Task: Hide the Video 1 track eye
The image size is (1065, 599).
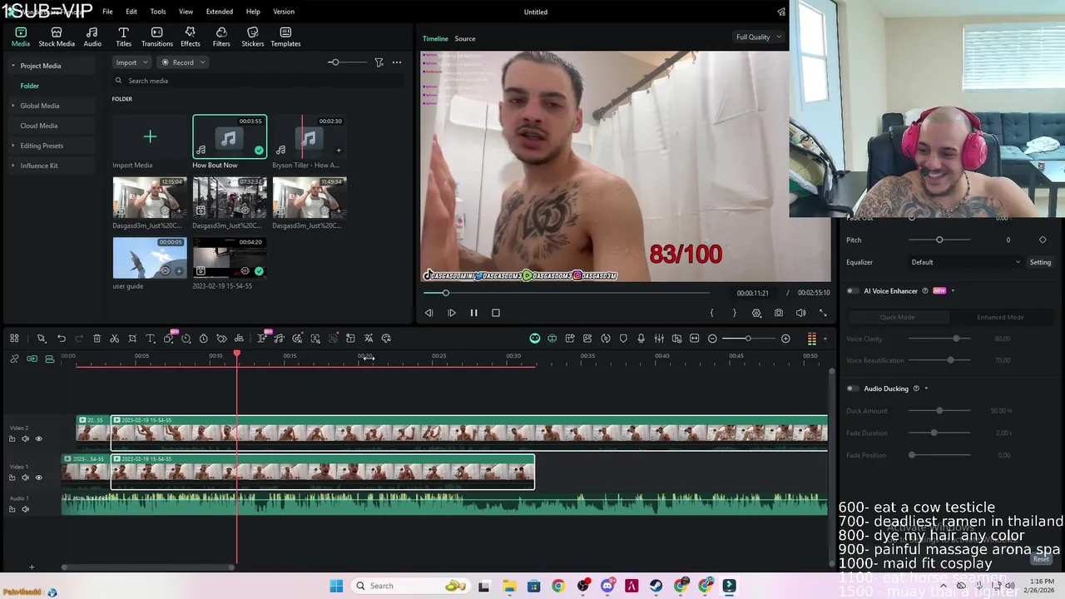Action: pos(38,478)
